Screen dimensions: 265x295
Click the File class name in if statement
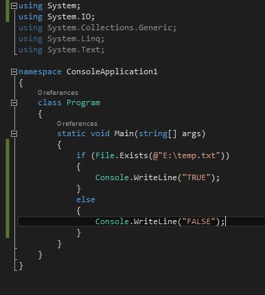pyautogui.click(x=104, y=155)
